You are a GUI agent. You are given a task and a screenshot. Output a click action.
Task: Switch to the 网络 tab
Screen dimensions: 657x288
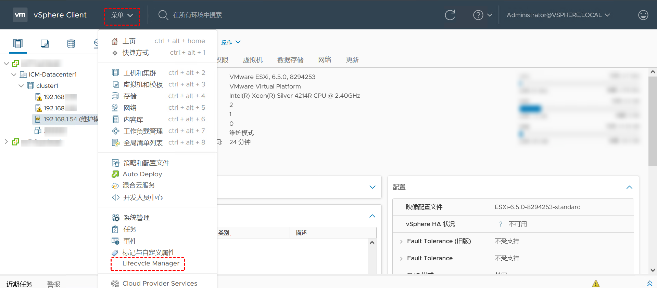325,60
